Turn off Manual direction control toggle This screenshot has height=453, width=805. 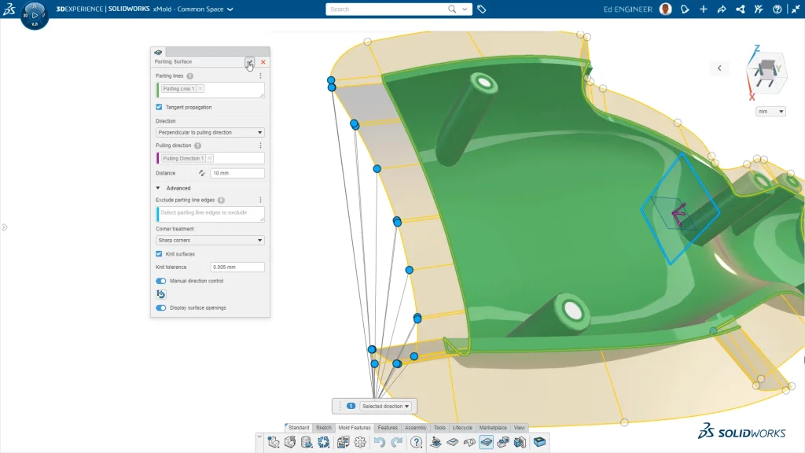161,281
